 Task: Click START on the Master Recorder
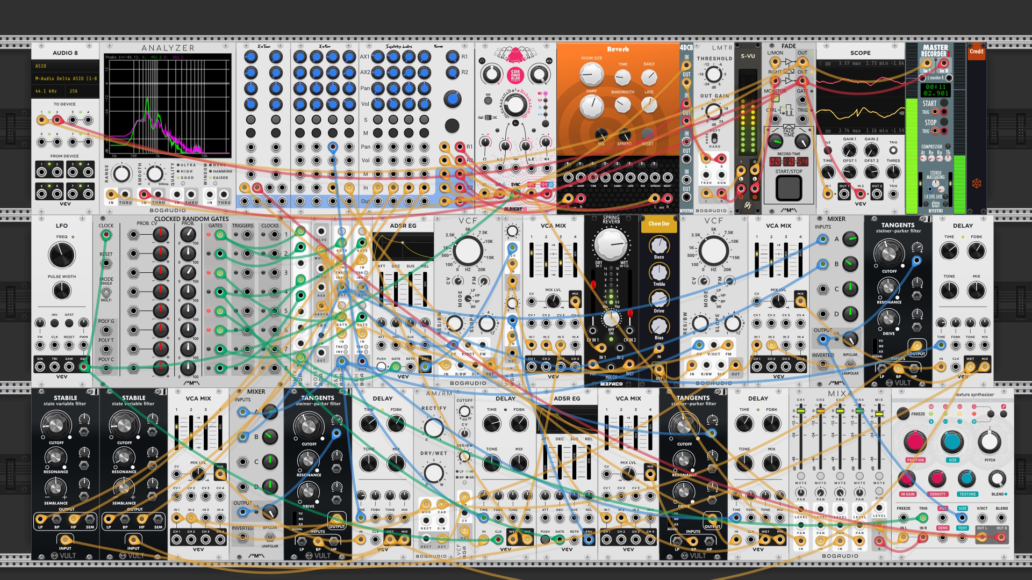(x=944, y=103)
